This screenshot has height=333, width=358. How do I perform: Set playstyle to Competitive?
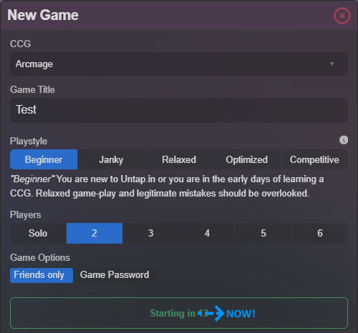(x=314, y=159)
